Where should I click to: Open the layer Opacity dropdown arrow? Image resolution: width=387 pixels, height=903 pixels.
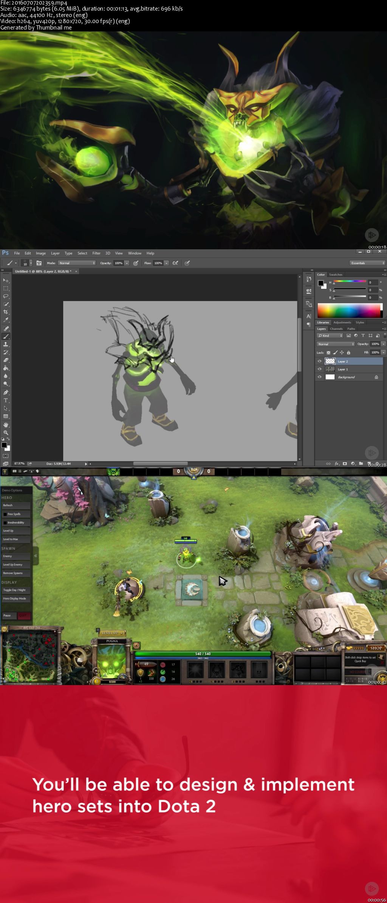pos(383,344)
